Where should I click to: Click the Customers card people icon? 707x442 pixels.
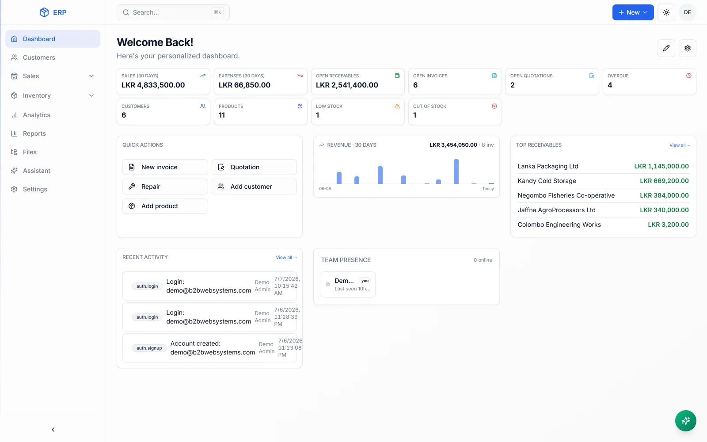coord(203,106)
